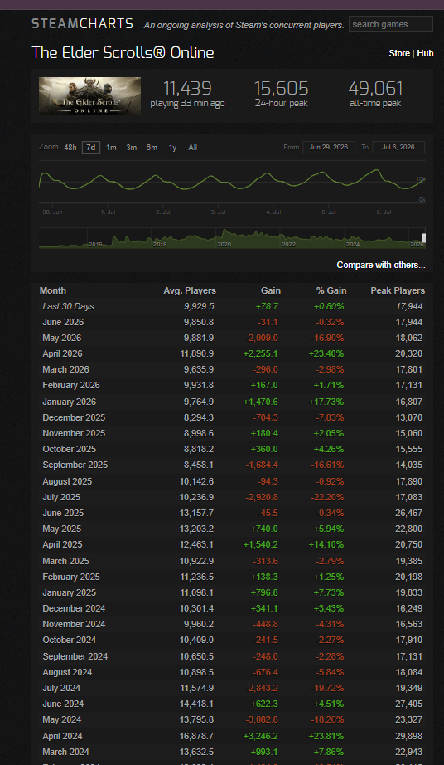
Task: Edit the From date Jun 29, 2026
Action: point(329,148)
